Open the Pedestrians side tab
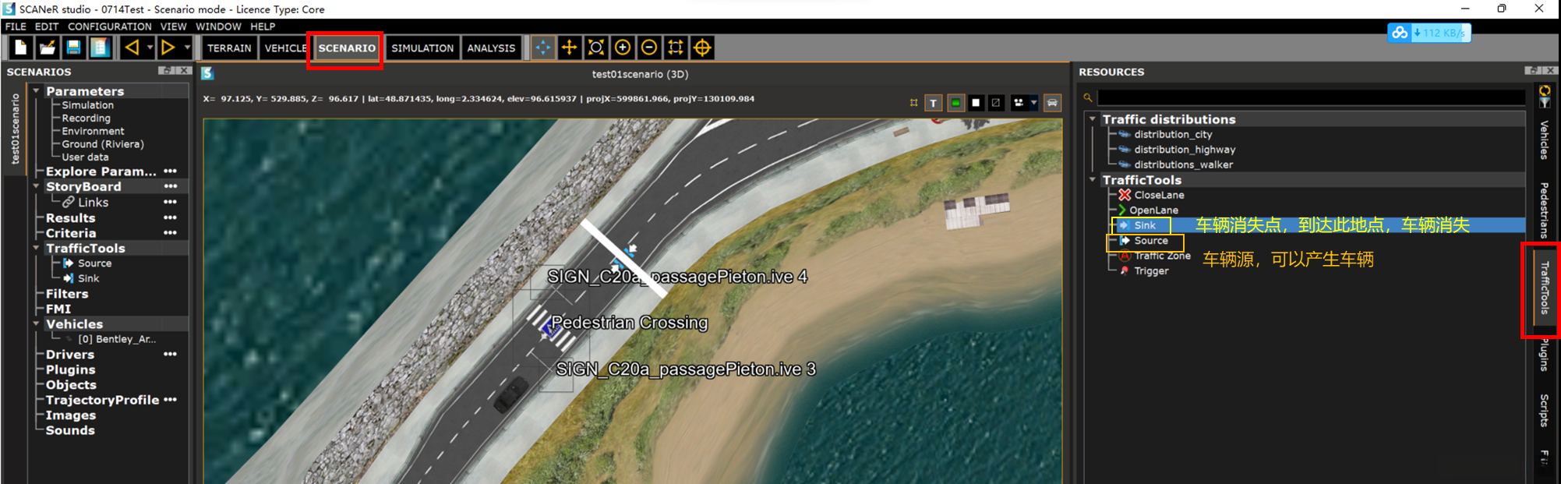The height and width of the screenshot is (484, 1561). click(1544, 209)
